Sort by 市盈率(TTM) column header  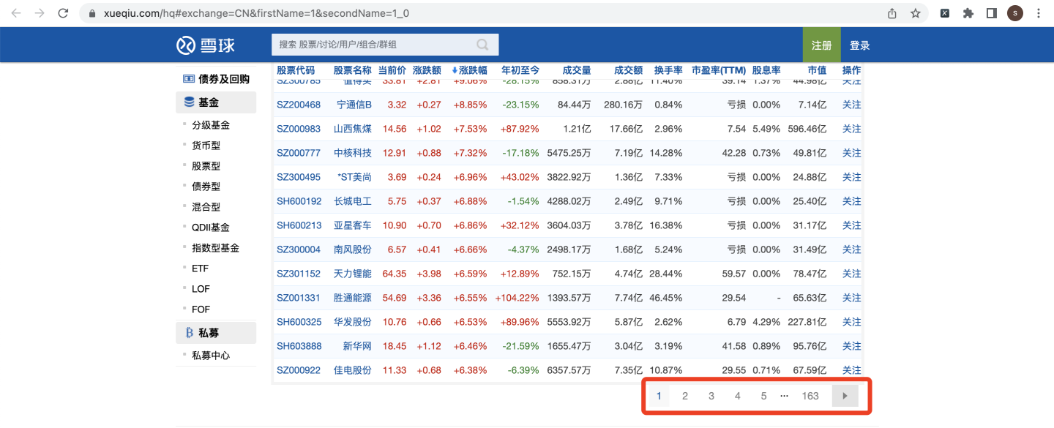719,70
